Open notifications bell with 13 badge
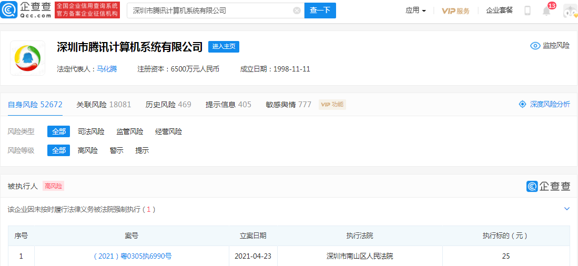Image resolution: width=578 pixels, height=266 pixels. (x=546, y=11)
